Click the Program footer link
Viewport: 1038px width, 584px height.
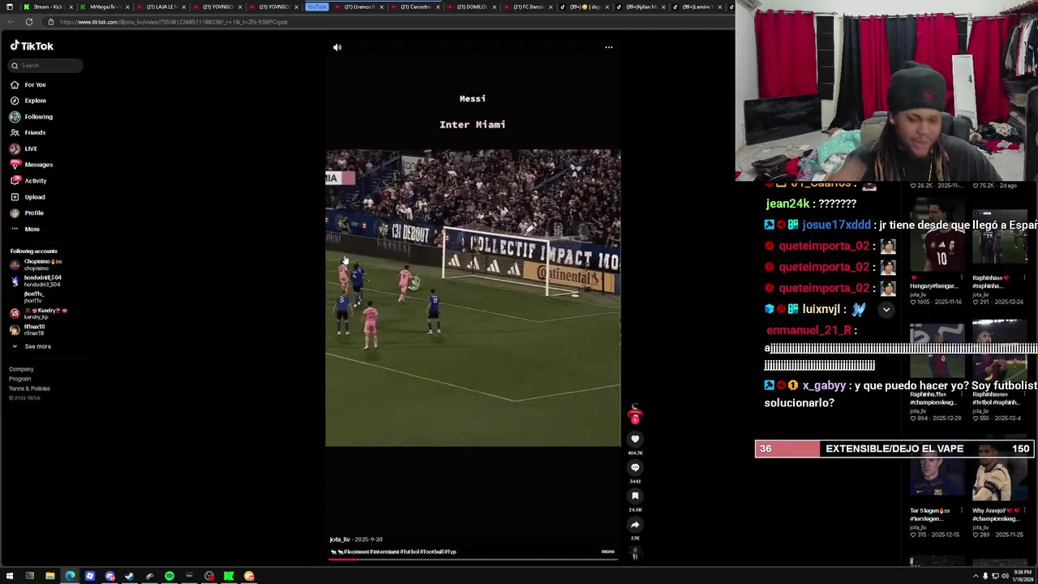click(x=19, y=379)
